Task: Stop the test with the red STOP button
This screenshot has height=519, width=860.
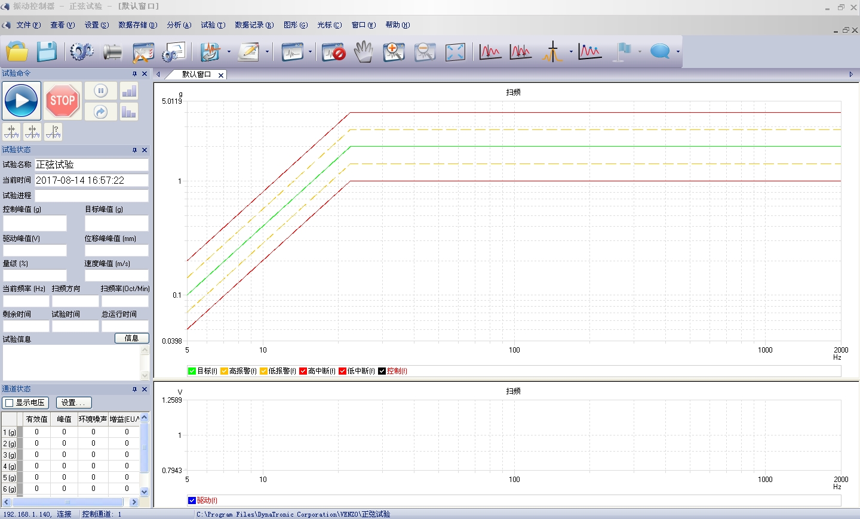Action: tap(62, 101)
